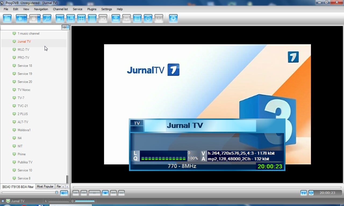Open the scheduler clock icon
Image resolution: width=344 pixels, height=206 pixels.
(x=148, y=19)
